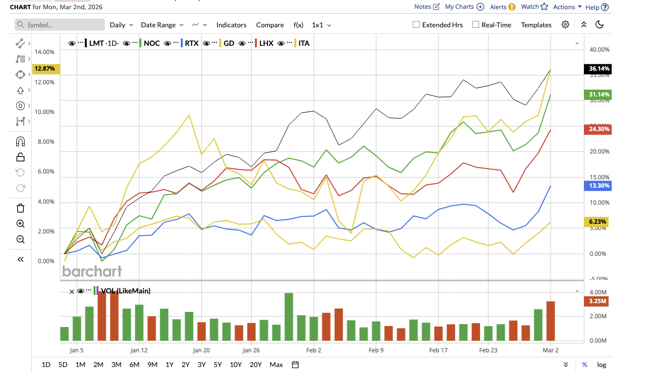Switch to the 1Y time range tab
This screenshot has width=657, height=387.
[169, 364]
